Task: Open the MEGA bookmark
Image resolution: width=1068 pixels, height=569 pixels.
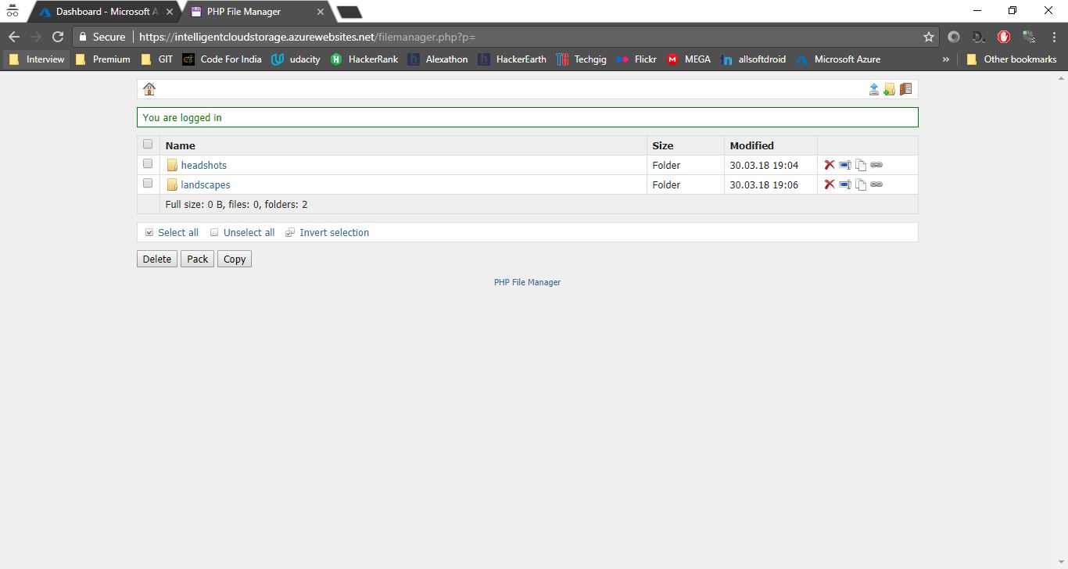Action: click(x=689, y=59)
